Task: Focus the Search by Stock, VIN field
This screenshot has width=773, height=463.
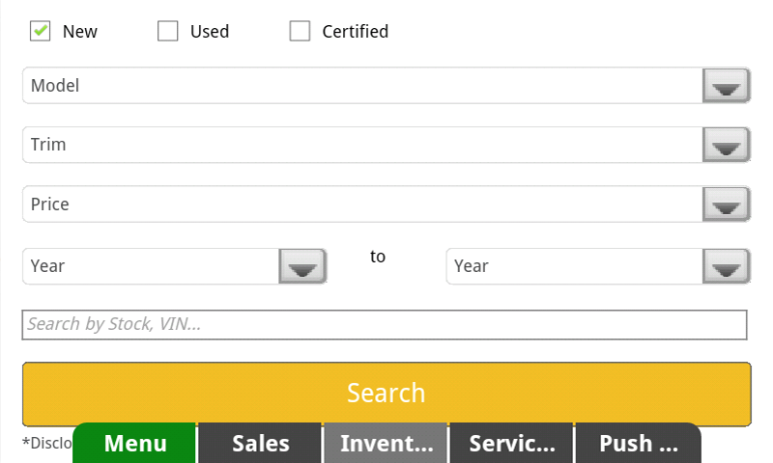Action: tap(385, 325)
